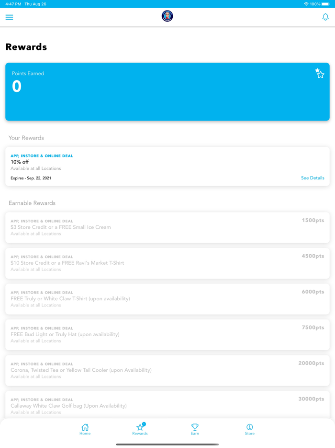Go to the Home tab
The image size is (335, 448).
point(85,429)
